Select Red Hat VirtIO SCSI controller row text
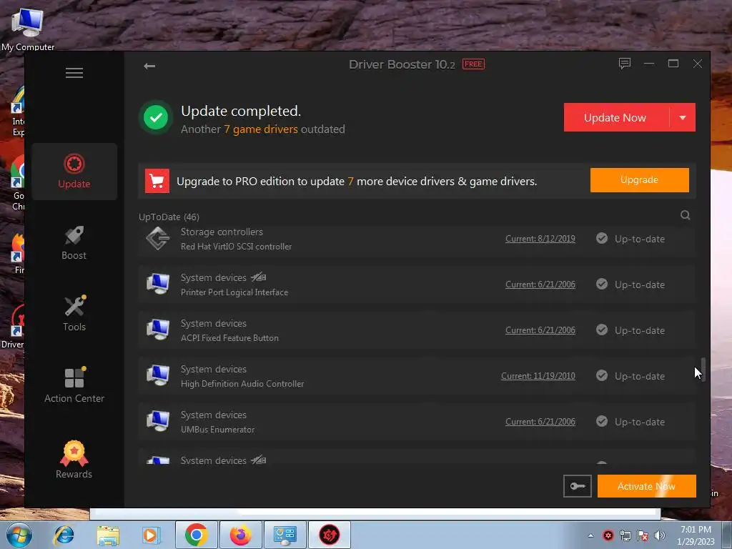Viewport: 732px width, 549px height. [x=236, y=247]
